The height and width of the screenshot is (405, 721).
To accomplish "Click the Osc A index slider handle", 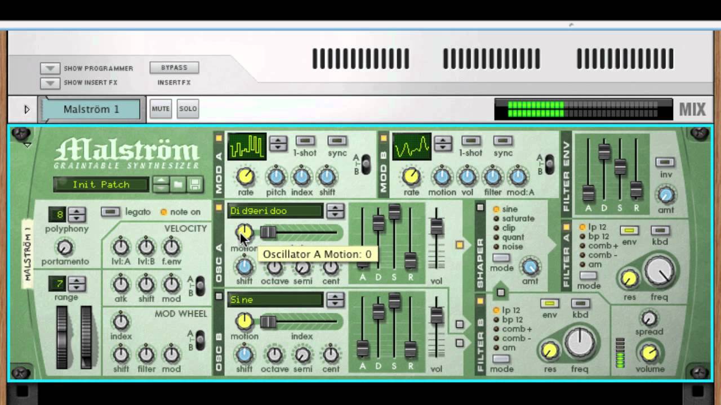I will tap(268, 232).
